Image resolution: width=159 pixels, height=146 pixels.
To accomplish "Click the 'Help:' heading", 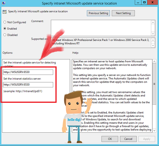I will tap(75, 53).
